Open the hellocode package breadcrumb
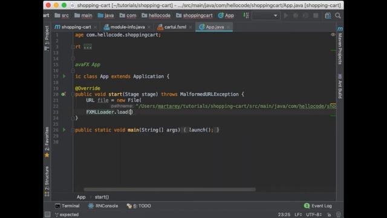The height and width of the screenshot is (218, 387). click(156, 15)
